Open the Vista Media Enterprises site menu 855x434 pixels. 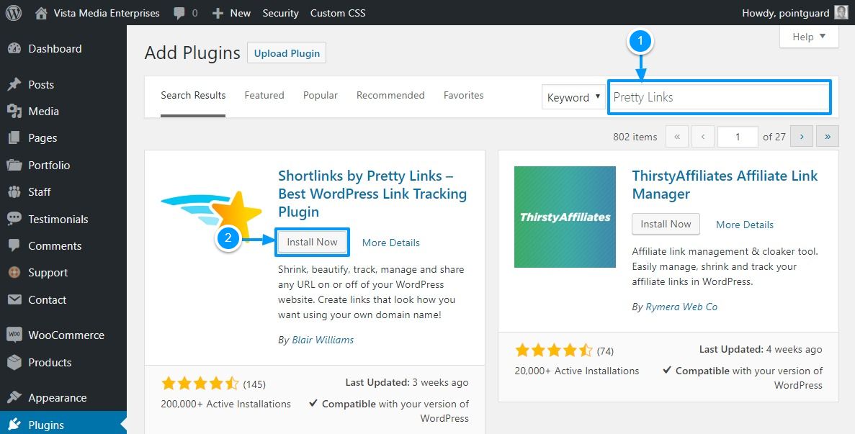pos(97,13)
